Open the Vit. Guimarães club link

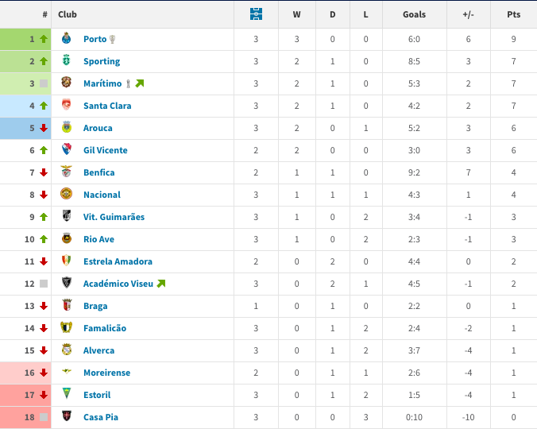pyautogui.click(x=114, y=217)
